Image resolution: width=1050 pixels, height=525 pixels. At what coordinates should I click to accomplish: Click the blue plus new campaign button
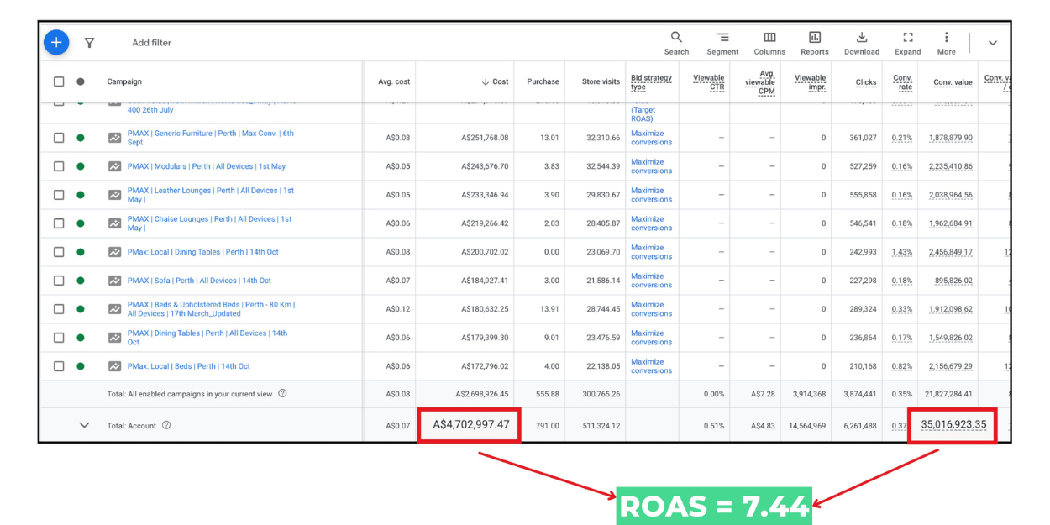pyautogui.click(x=56, y=42)
